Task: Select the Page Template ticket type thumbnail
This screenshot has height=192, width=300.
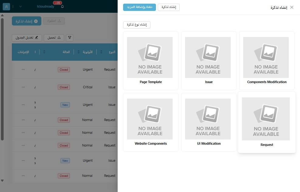Action: coord(150,57)
